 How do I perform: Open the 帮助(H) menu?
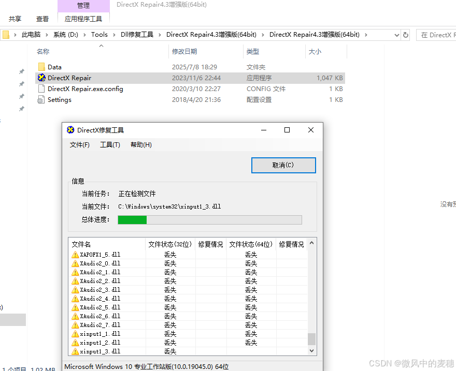click(x=141, y=144)
